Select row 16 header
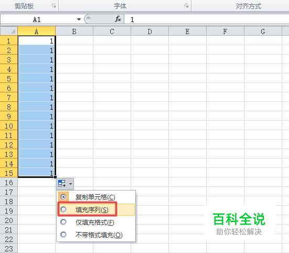The width and height of the screenshot is (289, 253). pos(9,183)
